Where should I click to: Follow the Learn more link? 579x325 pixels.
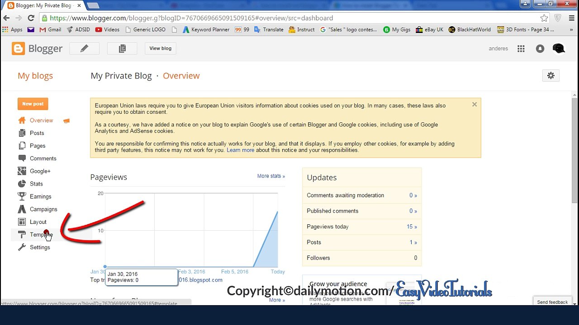(x=240, y=150)
